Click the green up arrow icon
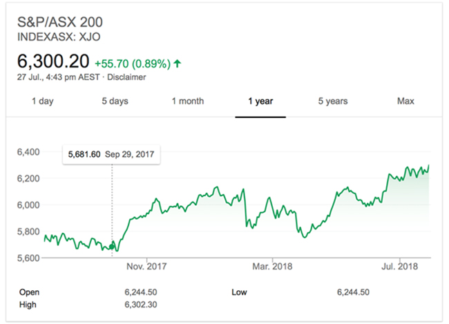449x324 pixels. tap(178, 64)
